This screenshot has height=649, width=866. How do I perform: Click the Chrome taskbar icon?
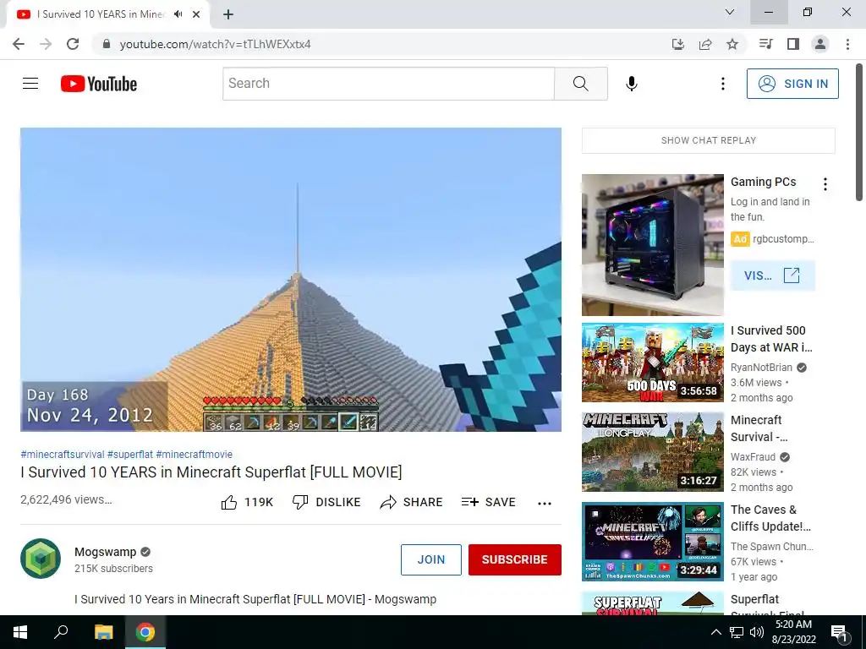point(145,632)
